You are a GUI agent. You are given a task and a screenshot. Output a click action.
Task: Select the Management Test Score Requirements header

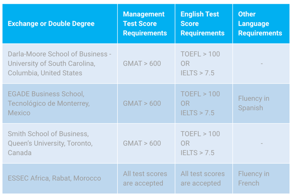click(x=146, y=24)
